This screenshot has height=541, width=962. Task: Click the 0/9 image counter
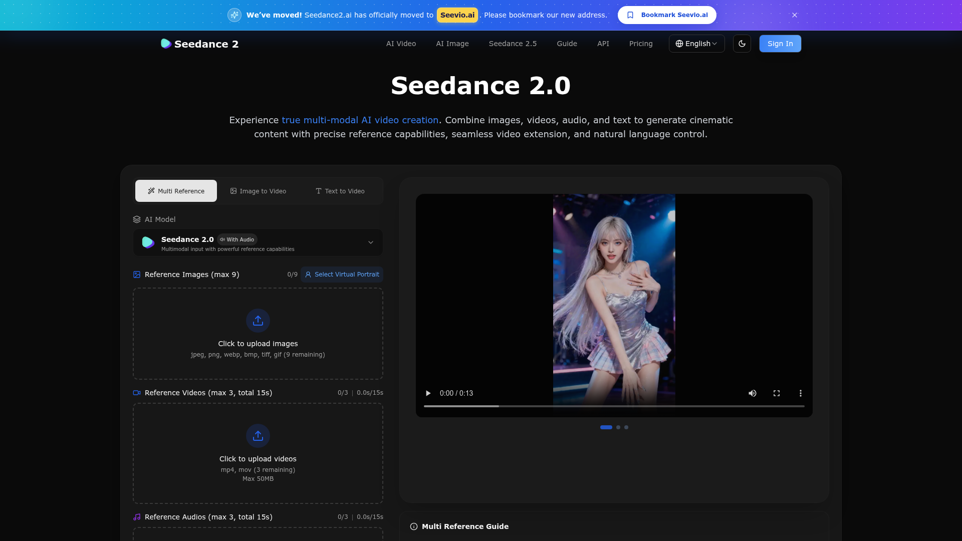pos(292,275)
